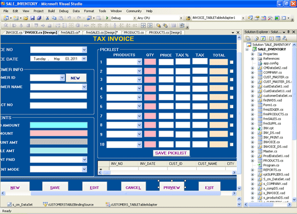The width and height of the screenshot is (297, 214).
Task: Open the Format menu
Action: click(89, 11)
